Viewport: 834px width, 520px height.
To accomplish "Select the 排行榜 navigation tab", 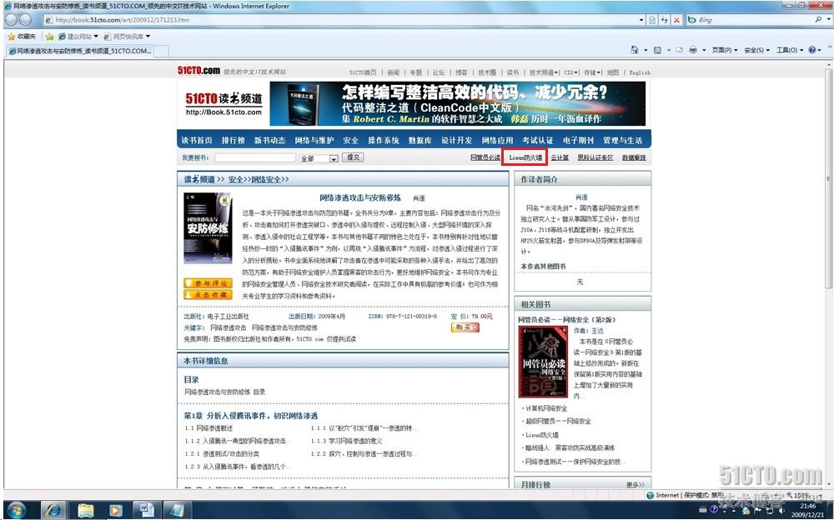I will [x=233, y=140].
